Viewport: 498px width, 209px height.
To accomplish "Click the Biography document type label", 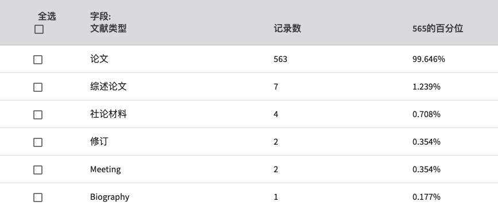I will [x=110, y=197].
